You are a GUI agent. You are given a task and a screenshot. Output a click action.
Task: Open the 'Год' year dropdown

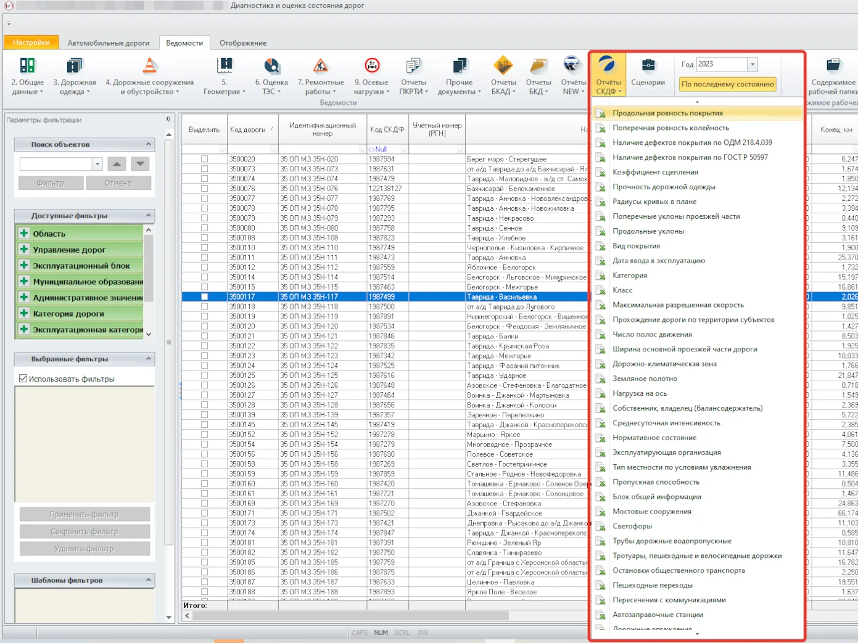(752, 64)
